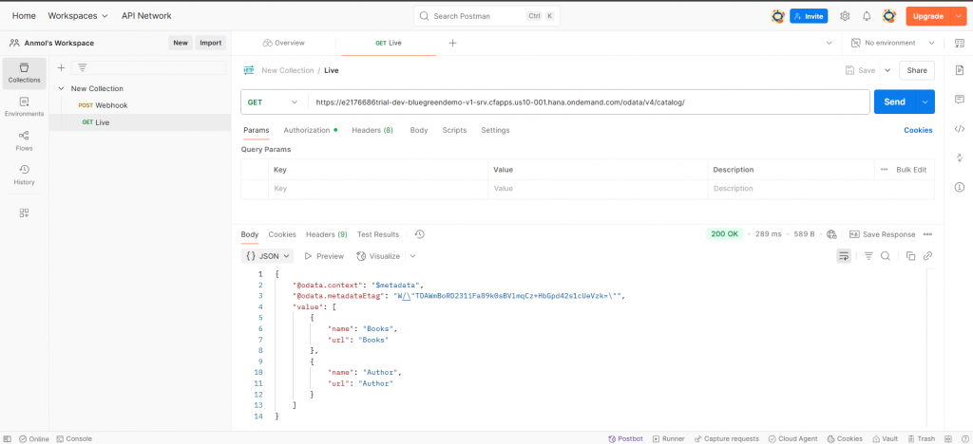Click the New button in the workspace
Screen dimensions: 973x444
click(x=180, y=43)
